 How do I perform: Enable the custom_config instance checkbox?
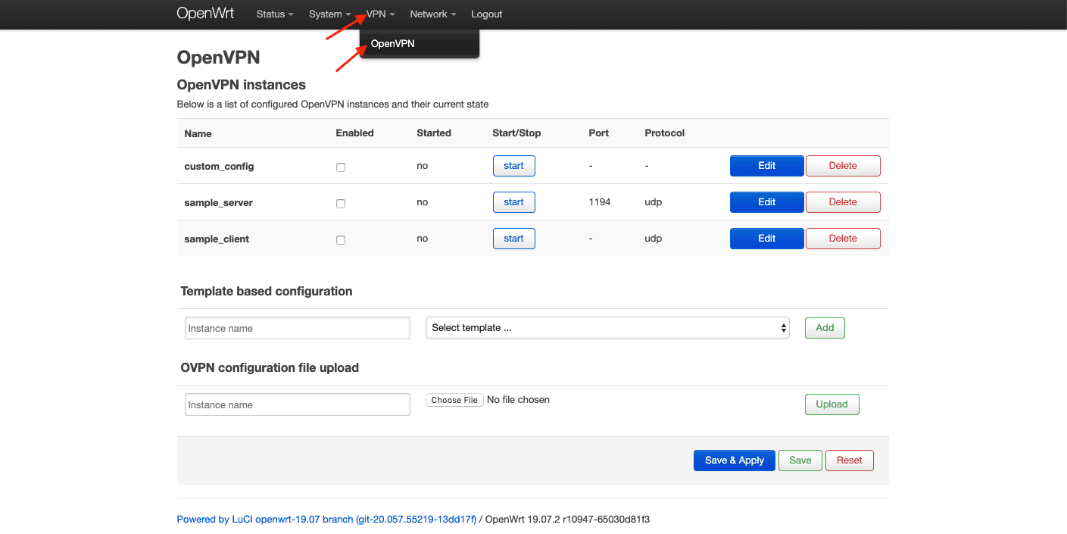tap(341, 167)
